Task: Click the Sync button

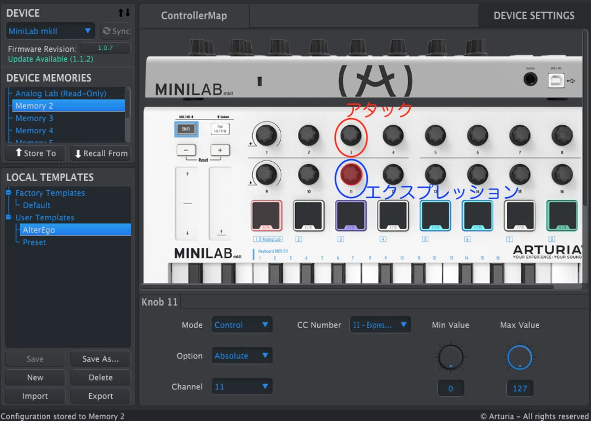Action: pos(115,31)
